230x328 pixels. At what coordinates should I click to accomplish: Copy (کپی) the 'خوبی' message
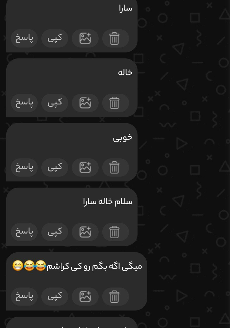(x=55, y=167)
